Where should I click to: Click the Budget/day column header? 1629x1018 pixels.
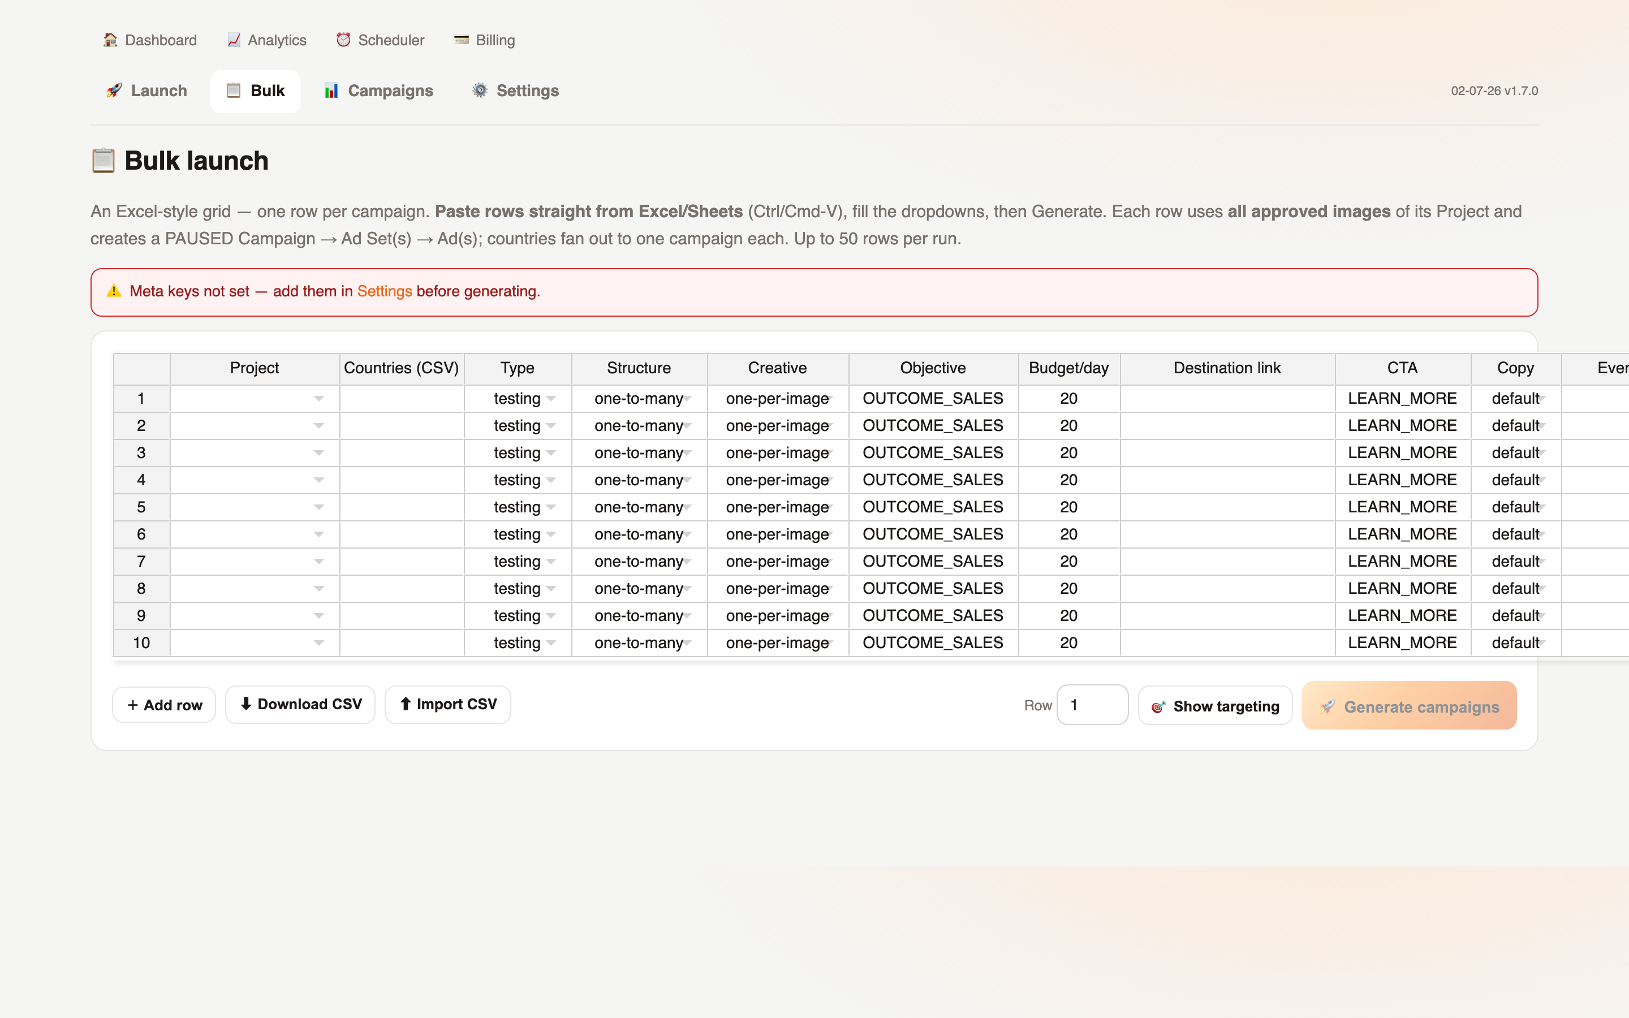click(1069, 368)
